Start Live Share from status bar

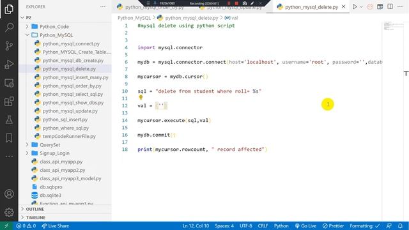[56, 226]
